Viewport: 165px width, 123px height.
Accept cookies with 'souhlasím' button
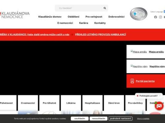click(x=80, y=118)
